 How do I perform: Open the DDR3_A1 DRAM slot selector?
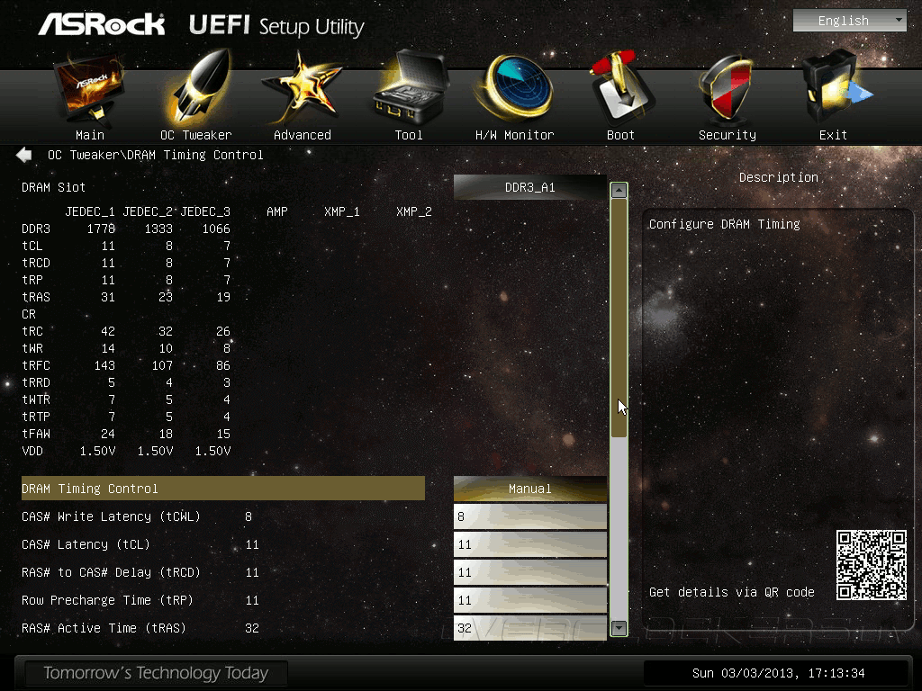(x=529, y=187)
